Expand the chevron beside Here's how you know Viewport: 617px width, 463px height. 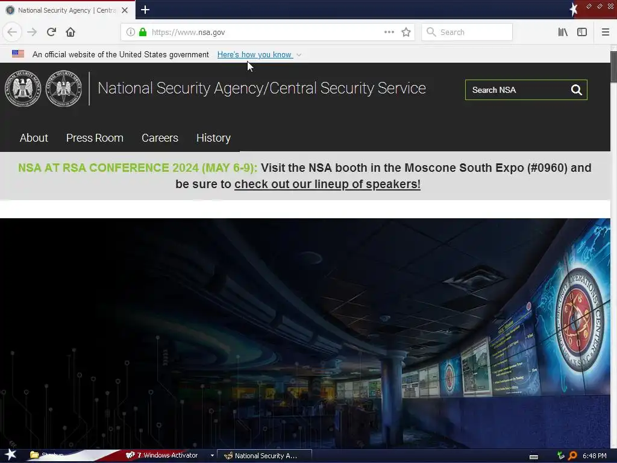click(299, 55)
